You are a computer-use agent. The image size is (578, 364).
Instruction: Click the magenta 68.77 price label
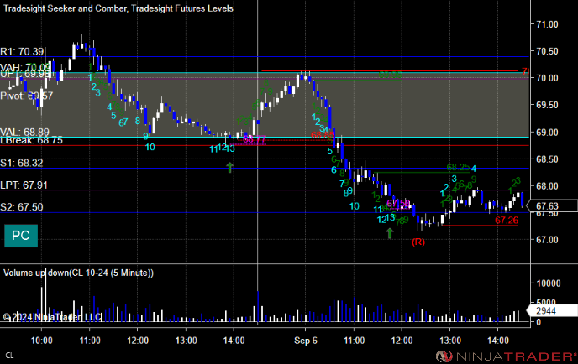(x=255, y=139)
